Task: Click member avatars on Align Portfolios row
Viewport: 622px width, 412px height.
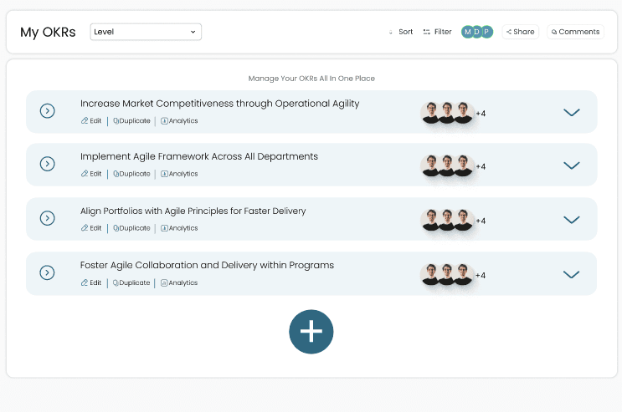Action: (447, 220)
